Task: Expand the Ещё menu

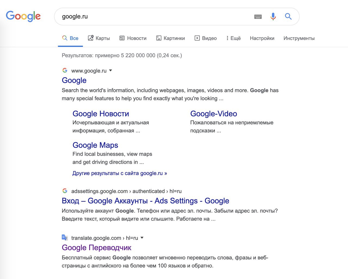Action: [x=234, y=38]
